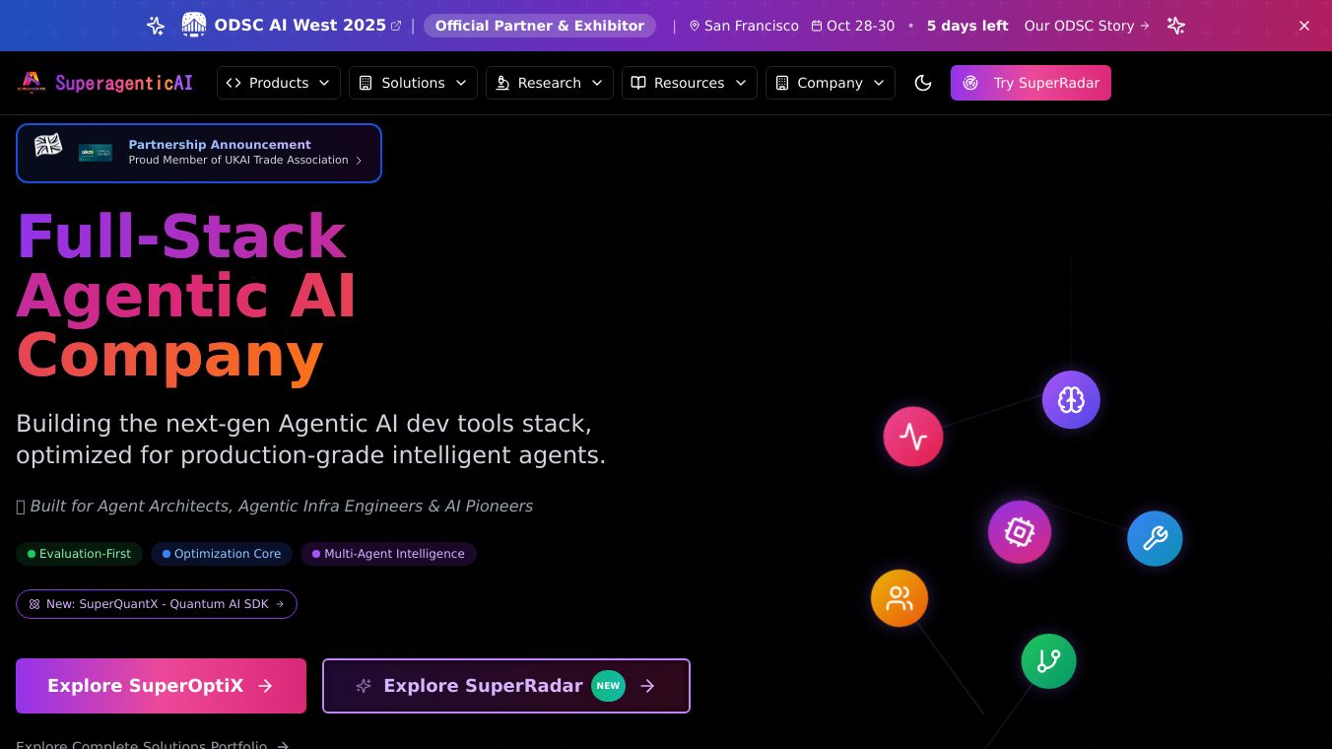The width and height of the screenshot is (1332, 749).
Task: Click the sparkle icon left of the ODSC logo
Action: coord(156,26)
